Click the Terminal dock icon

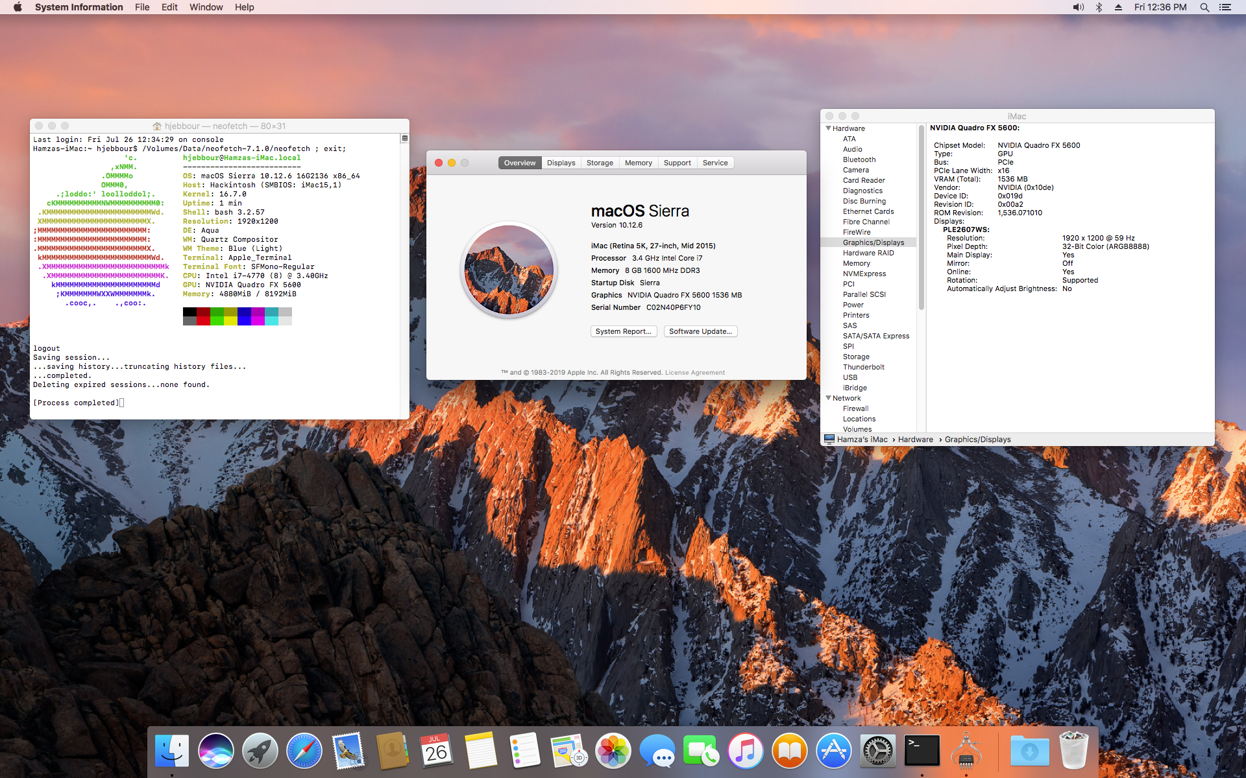tap(922, 751)
